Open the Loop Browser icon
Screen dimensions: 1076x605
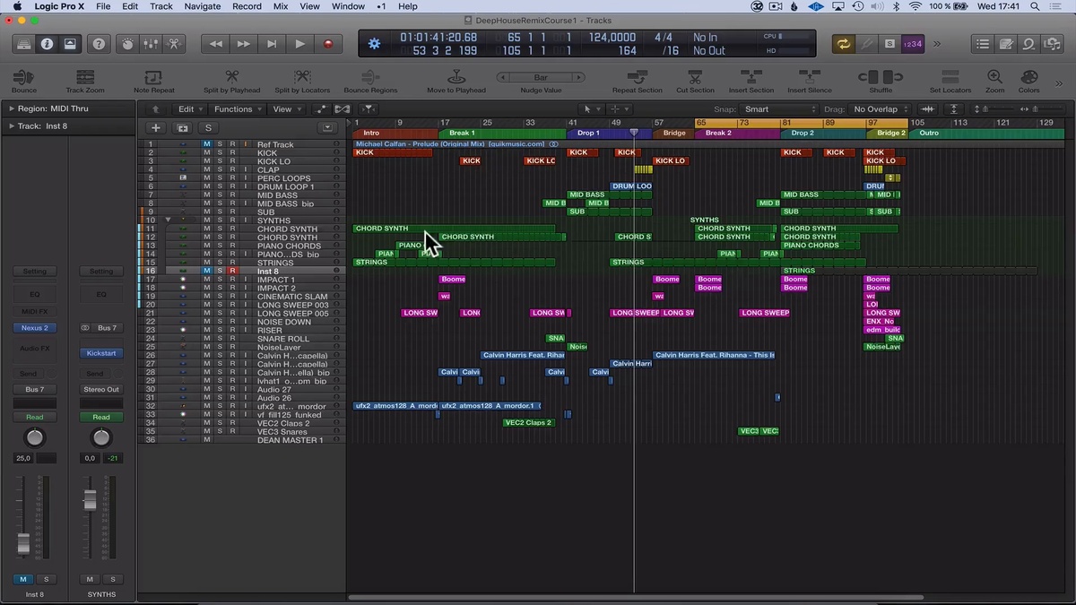click(x=1028, y=44)
